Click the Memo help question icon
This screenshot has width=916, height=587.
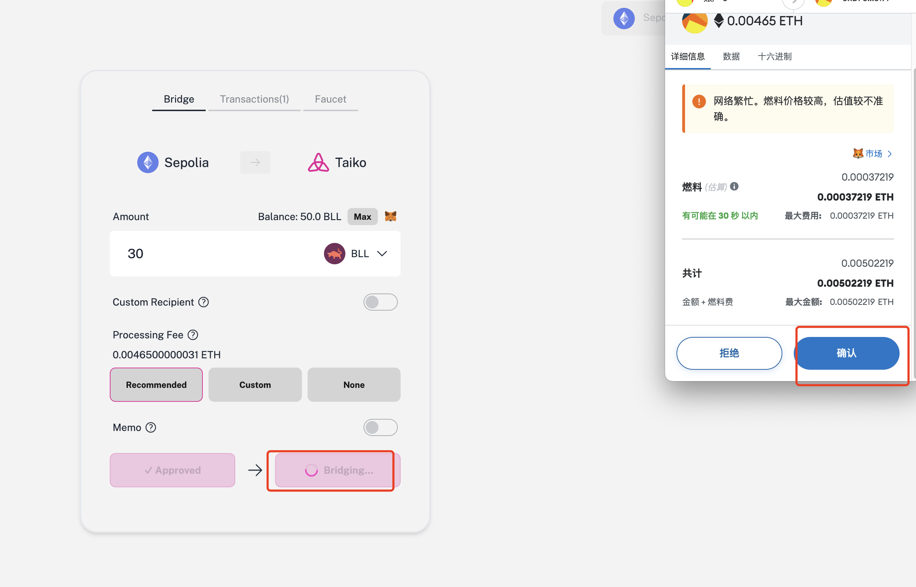click(x=151, y=428)
